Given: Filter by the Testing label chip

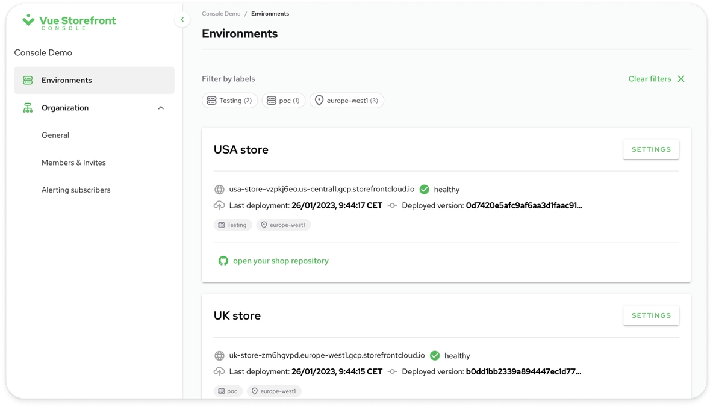Looking at the screenshot, I should coord(229,101).
